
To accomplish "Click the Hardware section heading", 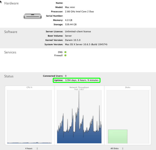I will click(11, 3).
